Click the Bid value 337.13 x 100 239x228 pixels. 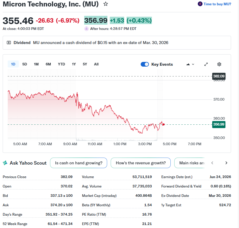[x=62, y=196]
